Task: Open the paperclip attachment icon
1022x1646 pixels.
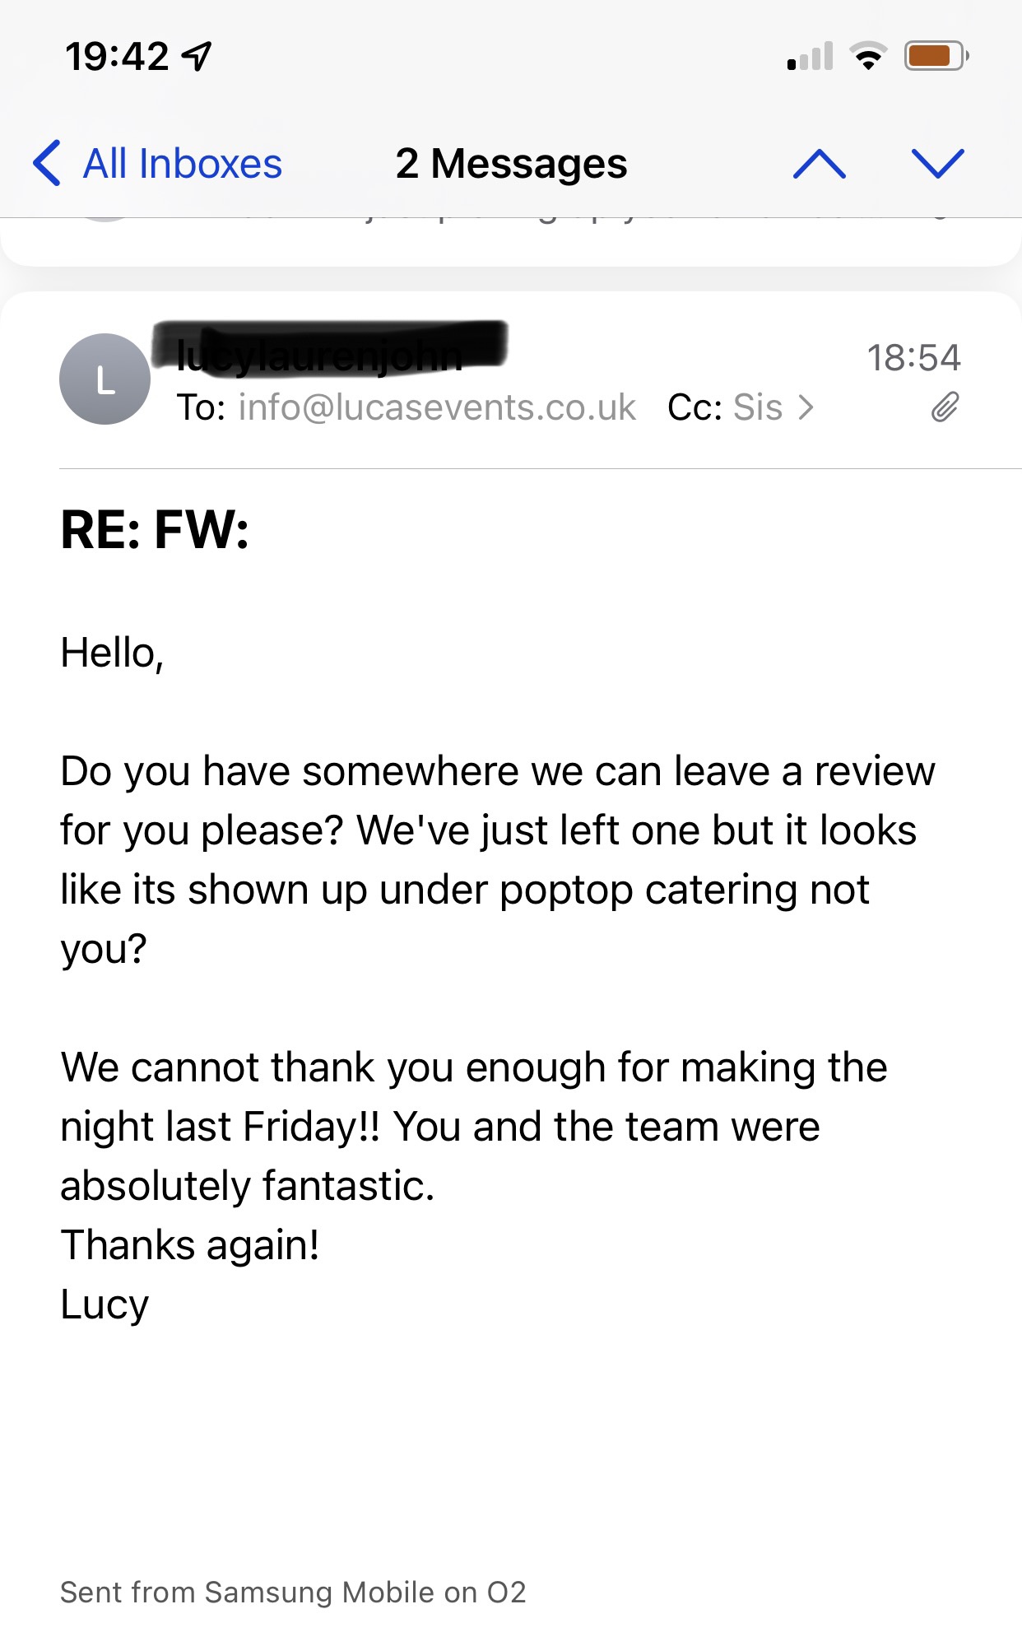Action: tap(945, 407)
